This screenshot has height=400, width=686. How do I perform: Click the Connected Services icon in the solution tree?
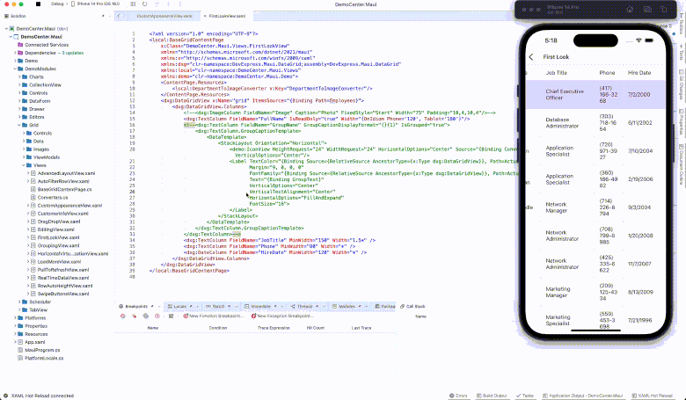click(x=20, y=45)
